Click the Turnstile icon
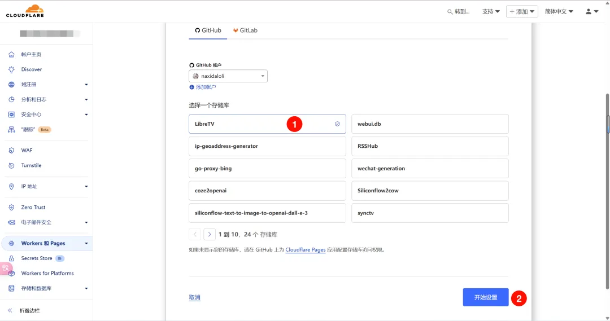Viewport: 610px width, 321px height. point(11,165)
